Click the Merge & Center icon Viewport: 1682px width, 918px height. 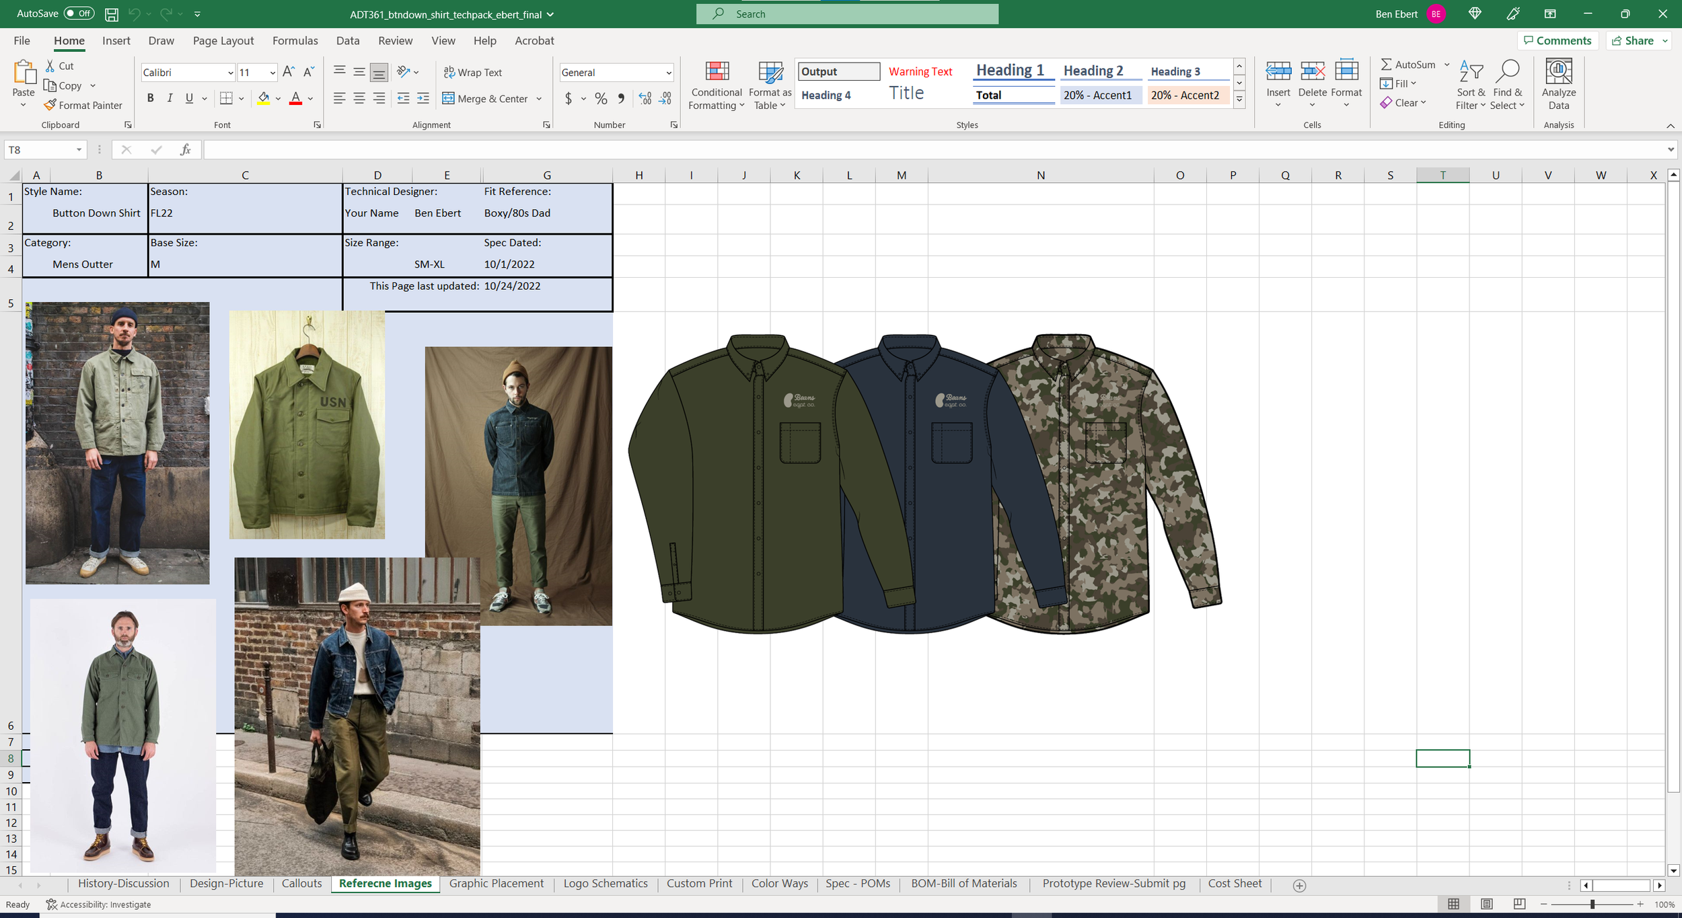pyautogui.click(x=449, y=99)
